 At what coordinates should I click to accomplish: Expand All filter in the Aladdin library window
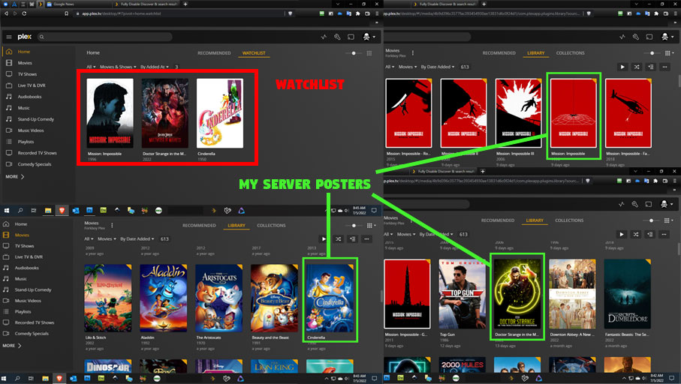pyautogui.click(x=89, y=238)
